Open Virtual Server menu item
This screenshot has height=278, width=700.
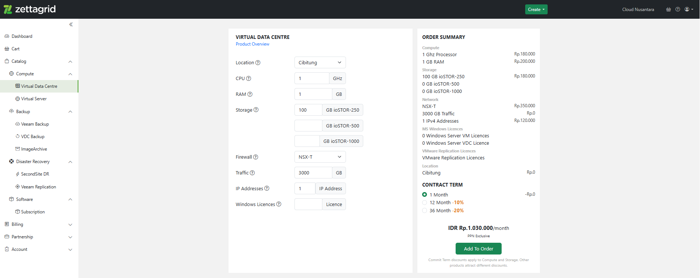click(x=39, y=99)
